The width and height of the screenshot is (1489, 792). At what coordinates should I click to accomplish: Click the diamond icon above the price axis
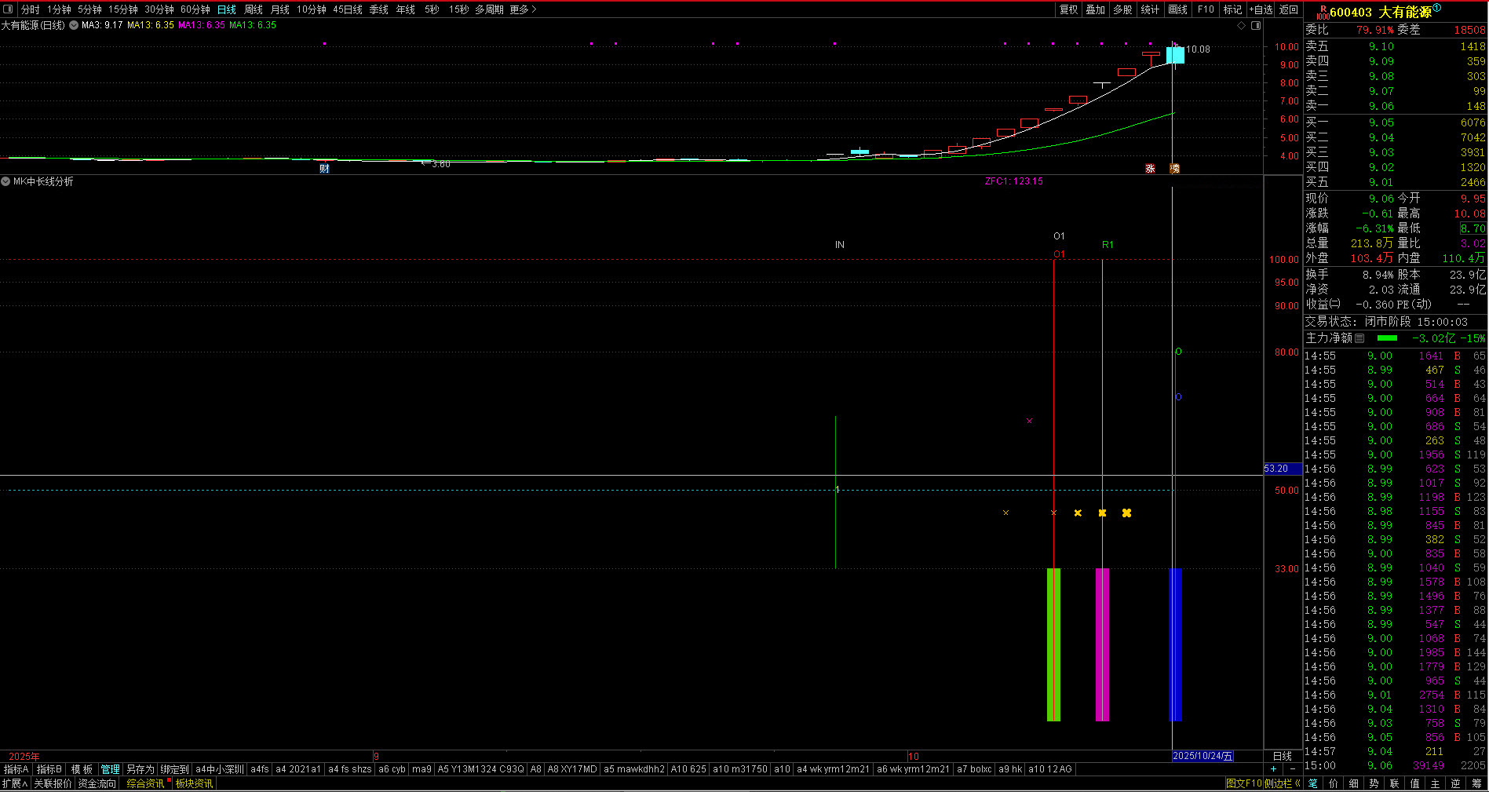tap(1242, 26)
